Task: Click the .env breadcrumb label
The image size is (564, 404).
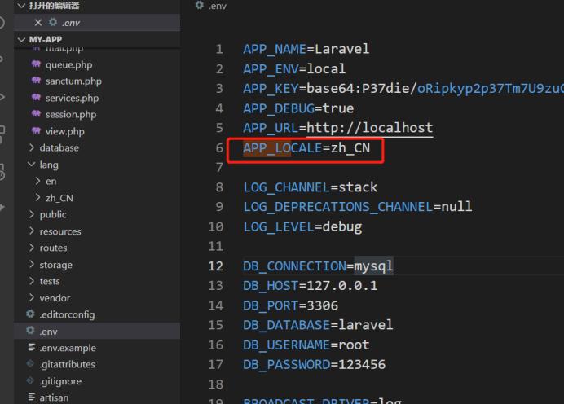Action: coord(218,7)
